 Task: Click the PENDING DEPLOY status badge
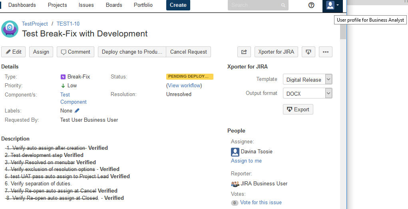click(190, 76)
